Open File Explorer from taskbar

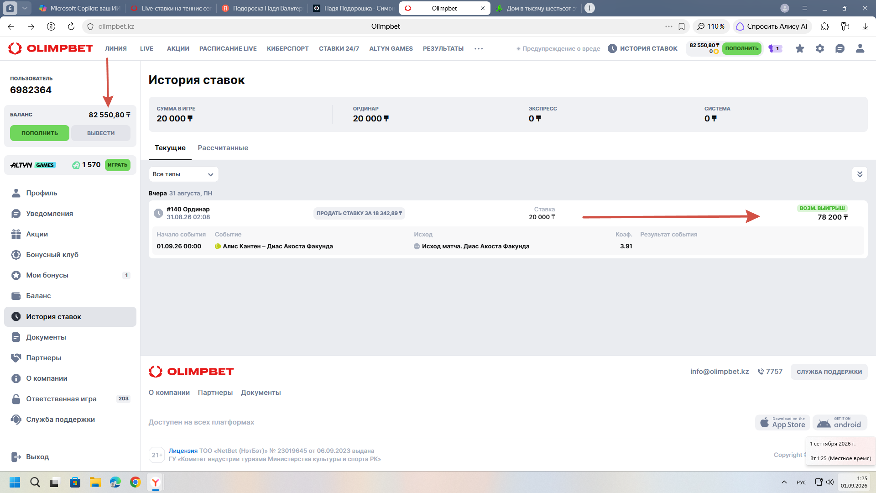click(x=95, y=482)
